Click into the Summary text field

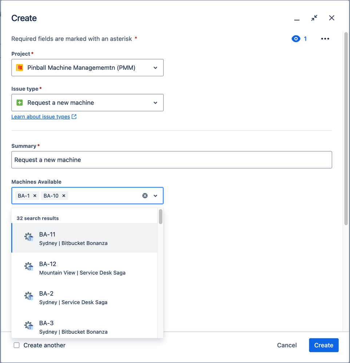pyautogui.click(x=172, y=160)
